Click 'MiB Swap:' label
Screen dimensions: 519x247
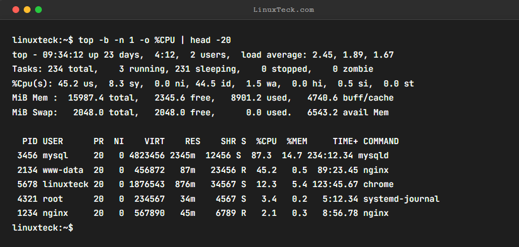pyautogui.click(x=35, y=112)
